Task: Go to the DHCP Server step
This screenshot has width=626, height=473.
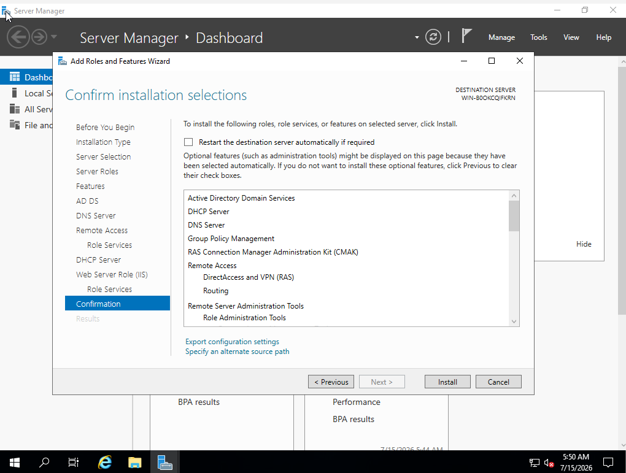Action: [98, 260]
